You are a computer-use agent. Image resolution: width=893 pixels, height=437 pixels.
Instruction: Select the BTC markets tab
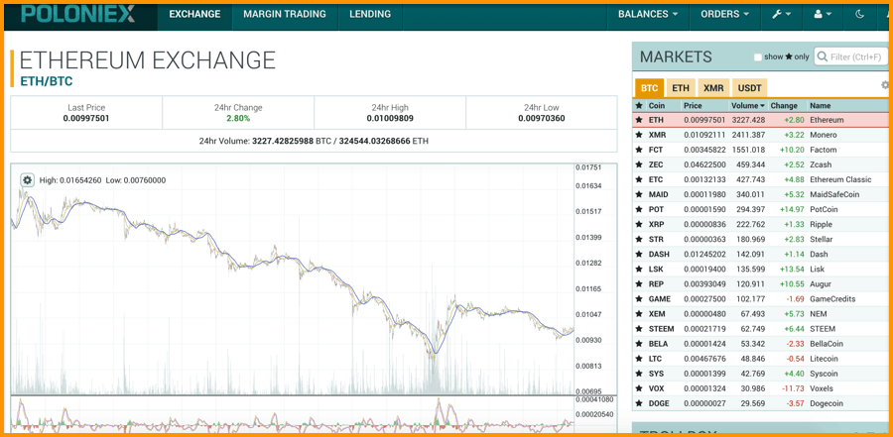coord(649,88)
